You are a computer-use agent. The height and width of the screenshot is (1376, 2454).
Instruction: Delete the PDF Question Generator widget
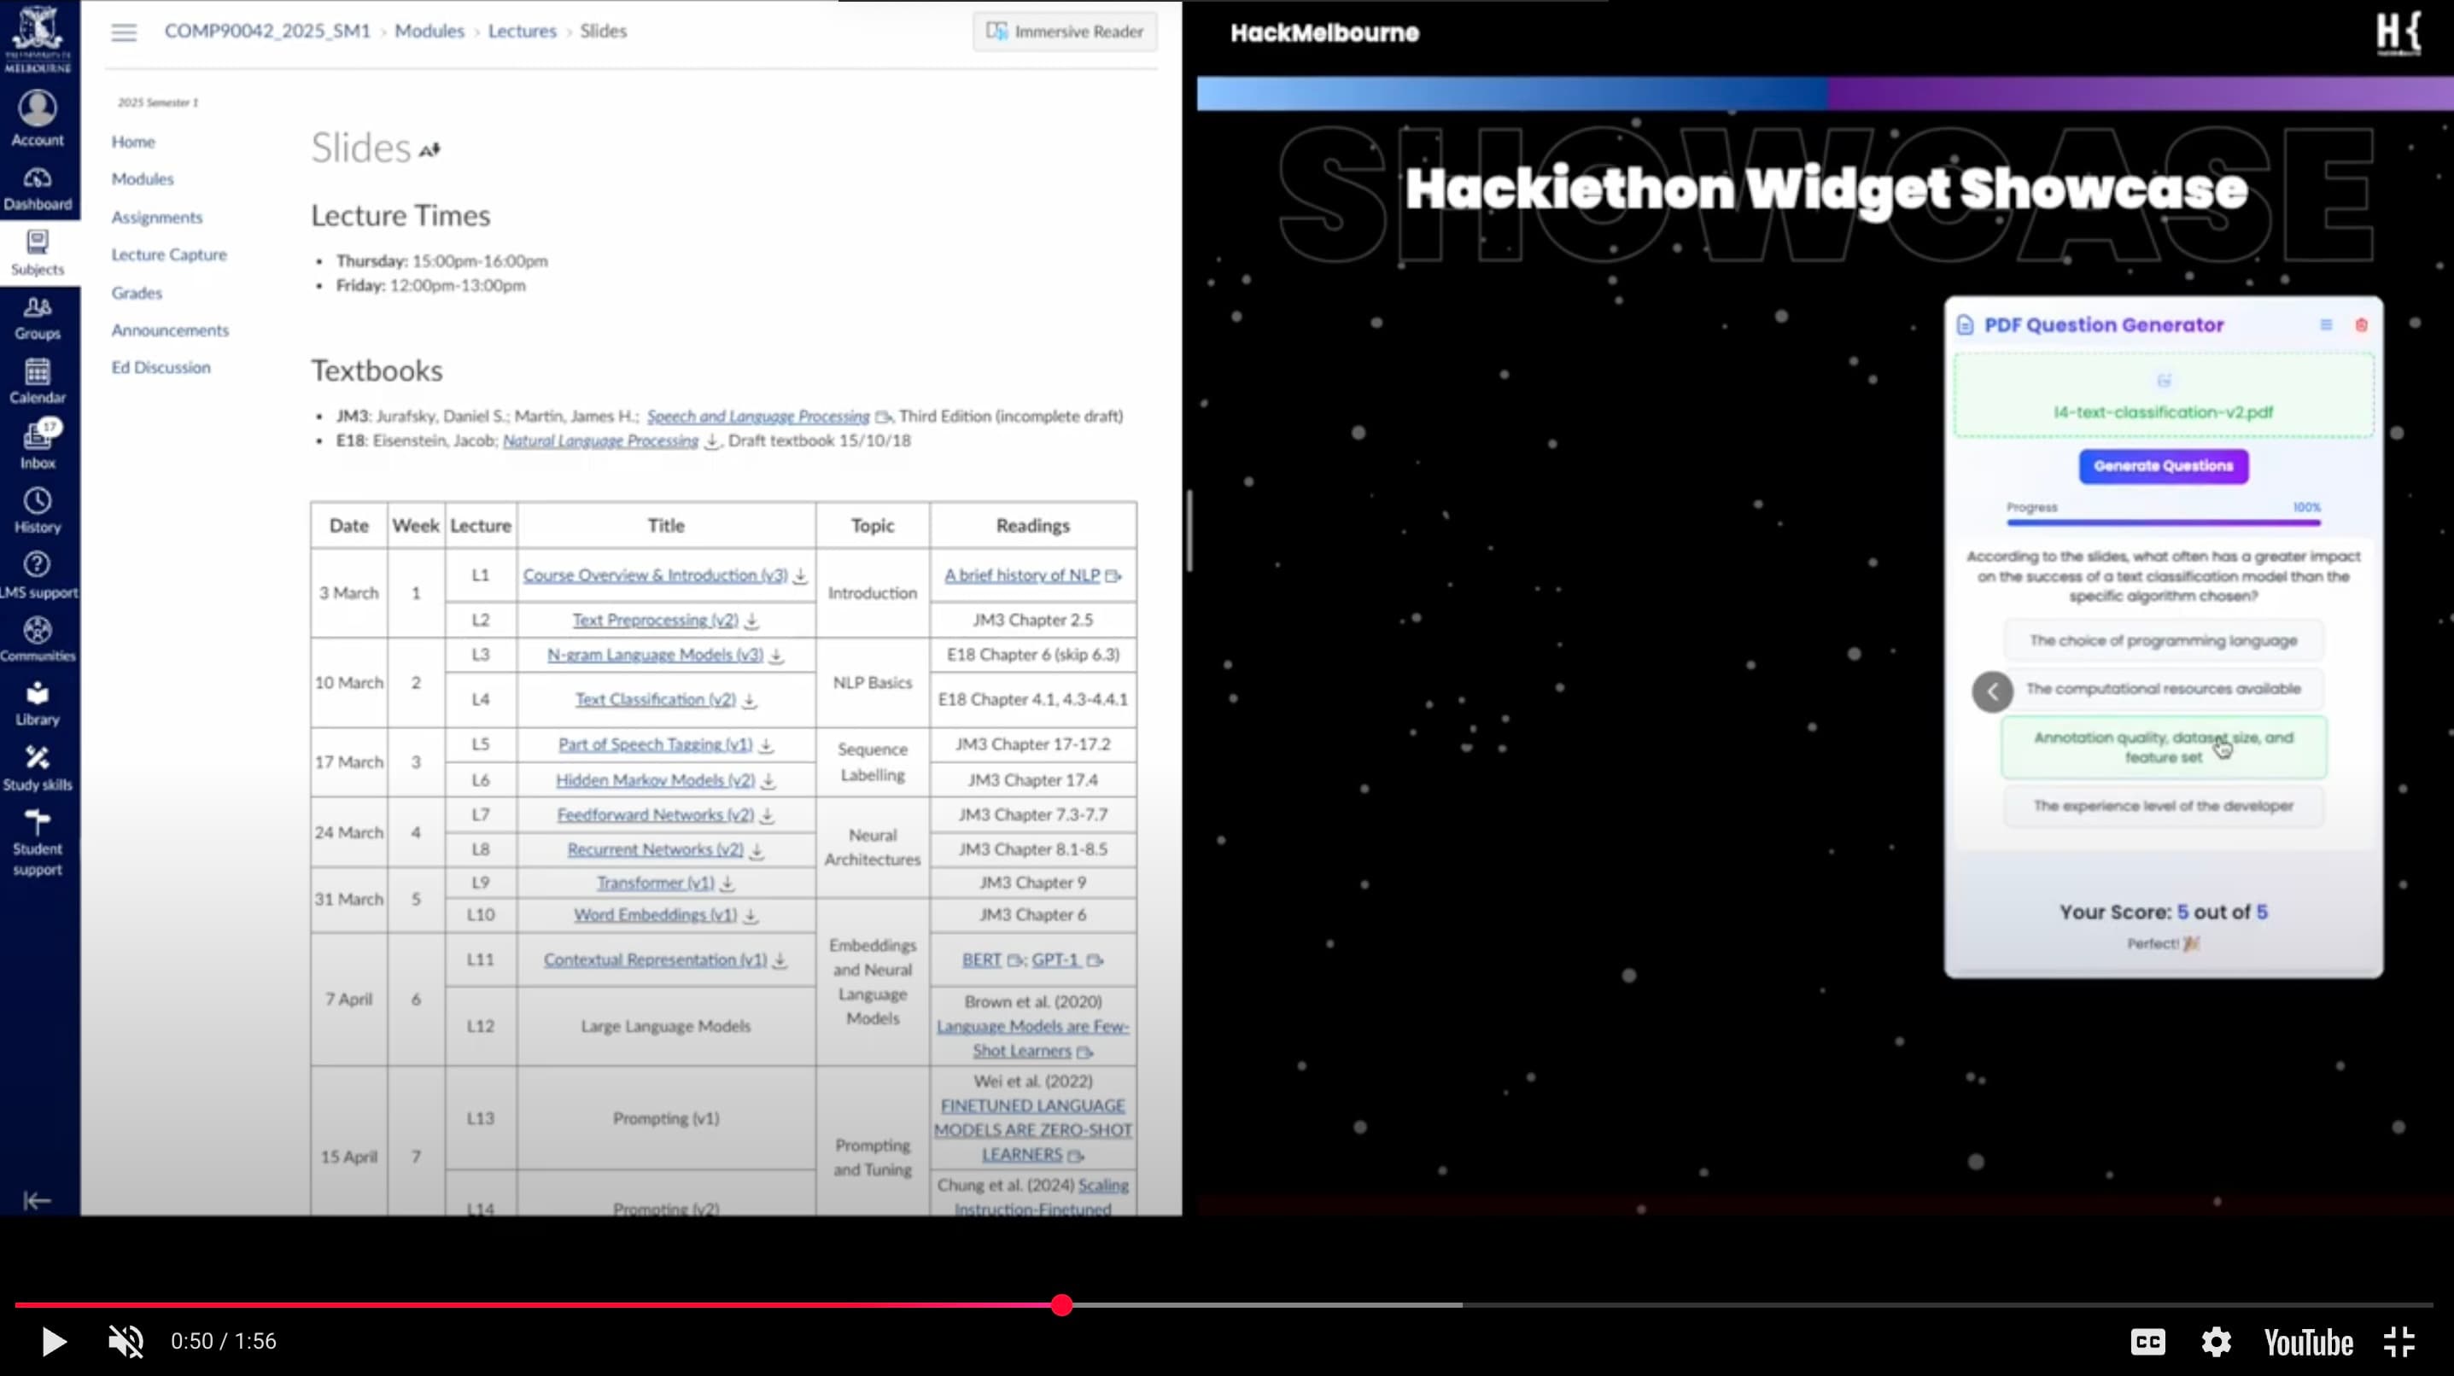tap(2361, 326)
